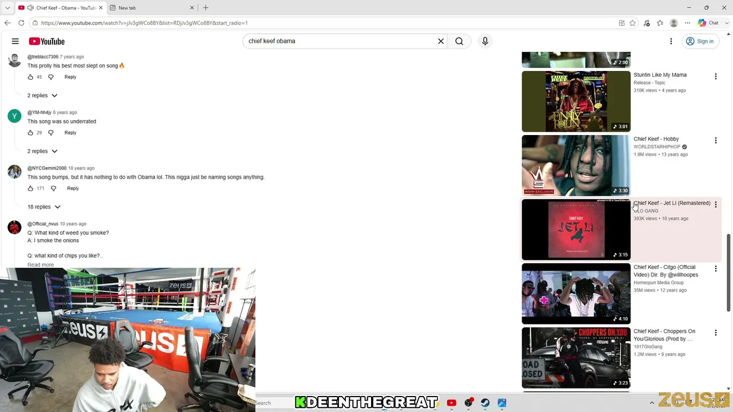The height and width of the screenshot is (412, 733).
Task: Open the "Chief Keef - Jet Li (Remastered)" title
Action: tap(672, 203)
